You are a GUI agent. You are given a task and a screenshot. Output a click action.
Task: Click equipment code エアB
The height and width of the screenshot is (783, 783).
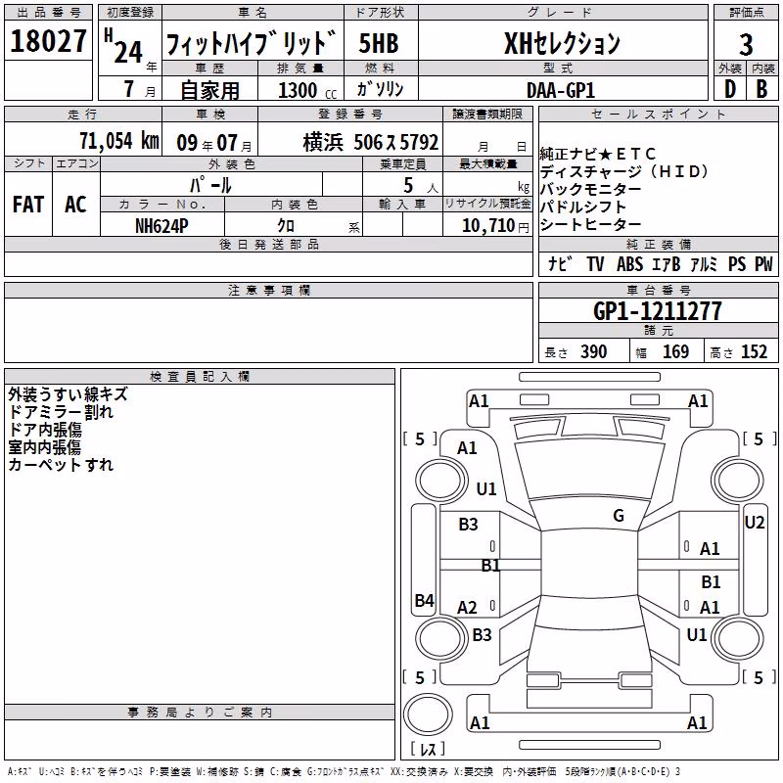[x=667, y=263]
